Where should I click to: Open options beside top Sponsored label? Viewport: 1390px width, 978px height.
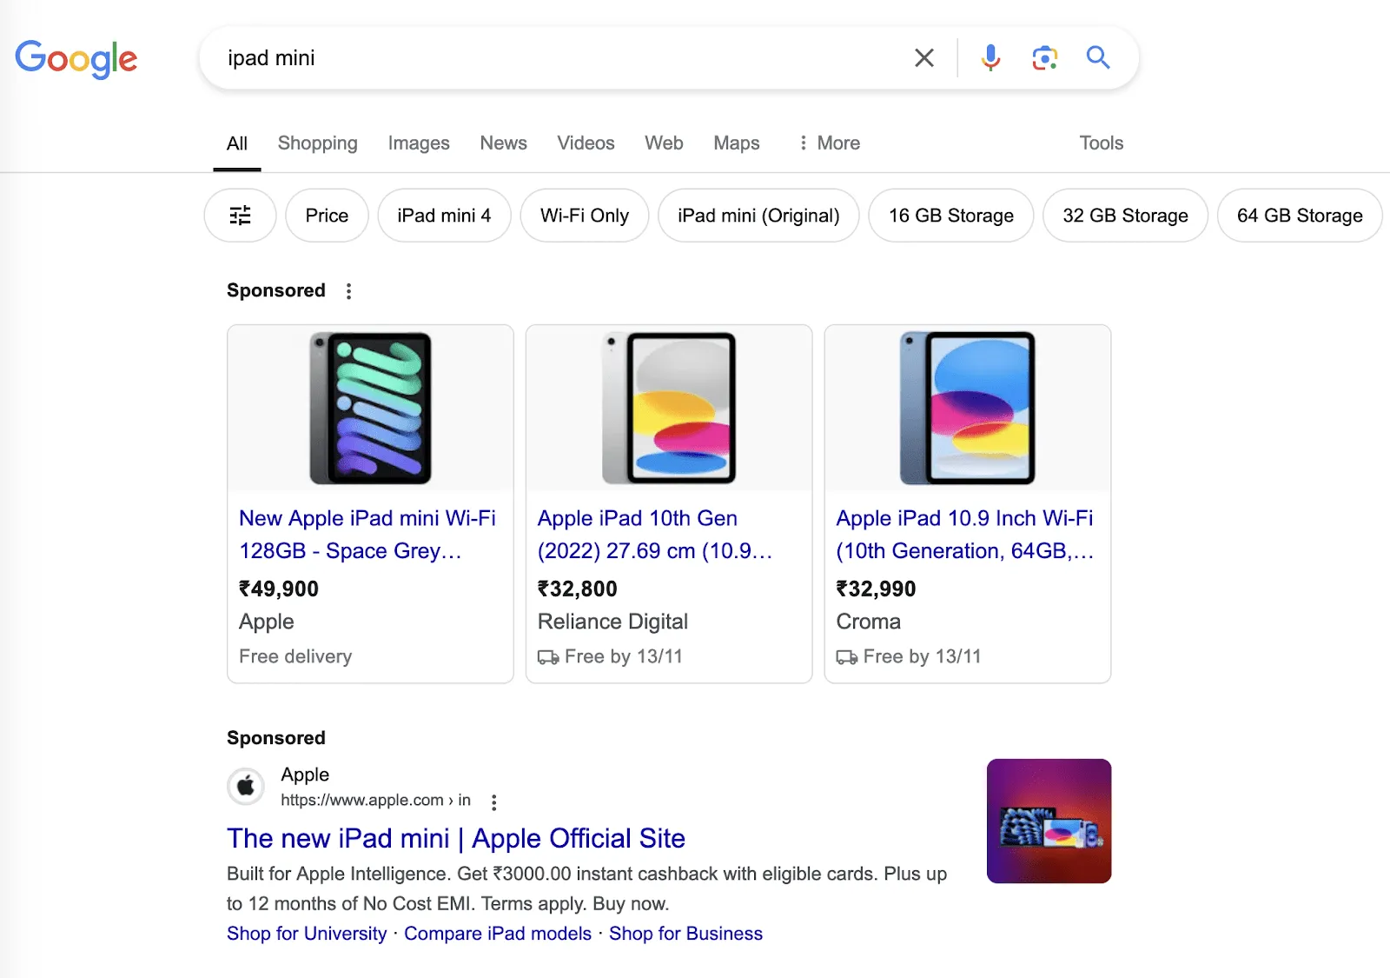[x=349, y=291]
